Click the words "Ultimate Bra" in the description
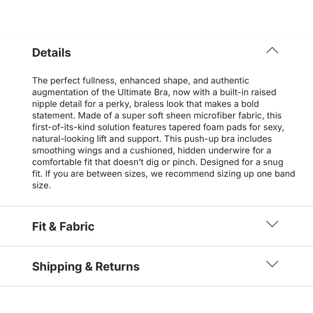This screenshot has height=313, width=313. 143,92
